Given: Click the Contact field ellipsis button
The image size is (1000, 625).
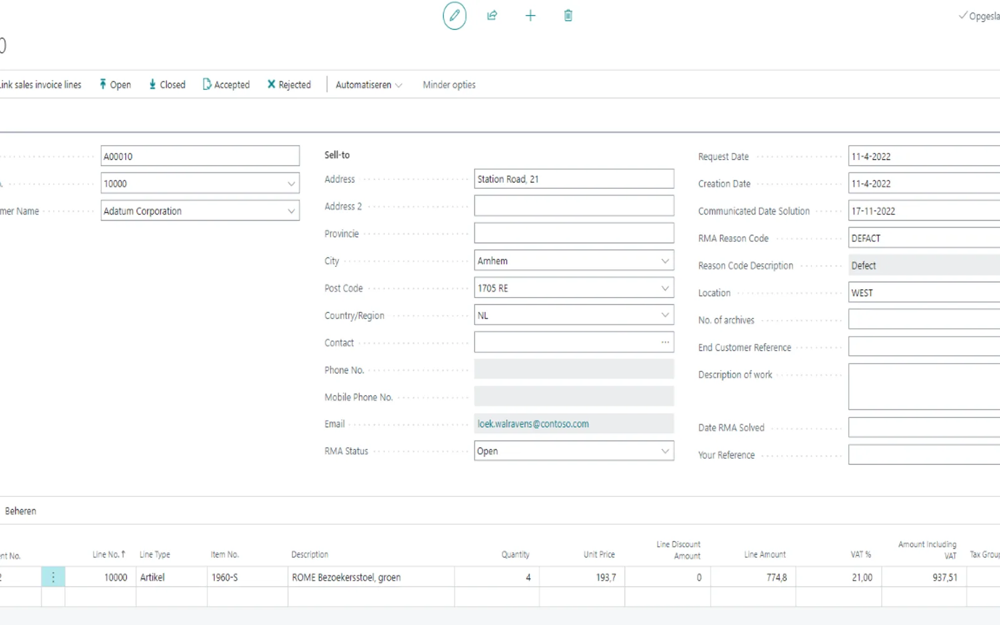Looking at the screenshot, I should 665,342.
